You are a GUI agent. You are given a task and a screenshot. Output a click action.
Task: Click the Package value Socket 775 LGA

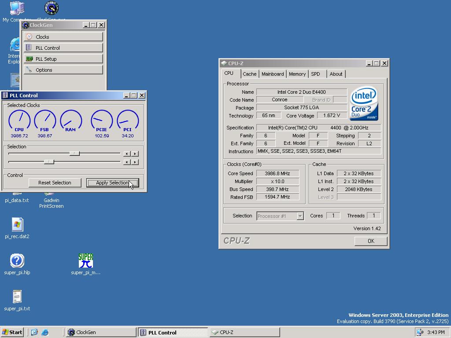pos(301,107)
